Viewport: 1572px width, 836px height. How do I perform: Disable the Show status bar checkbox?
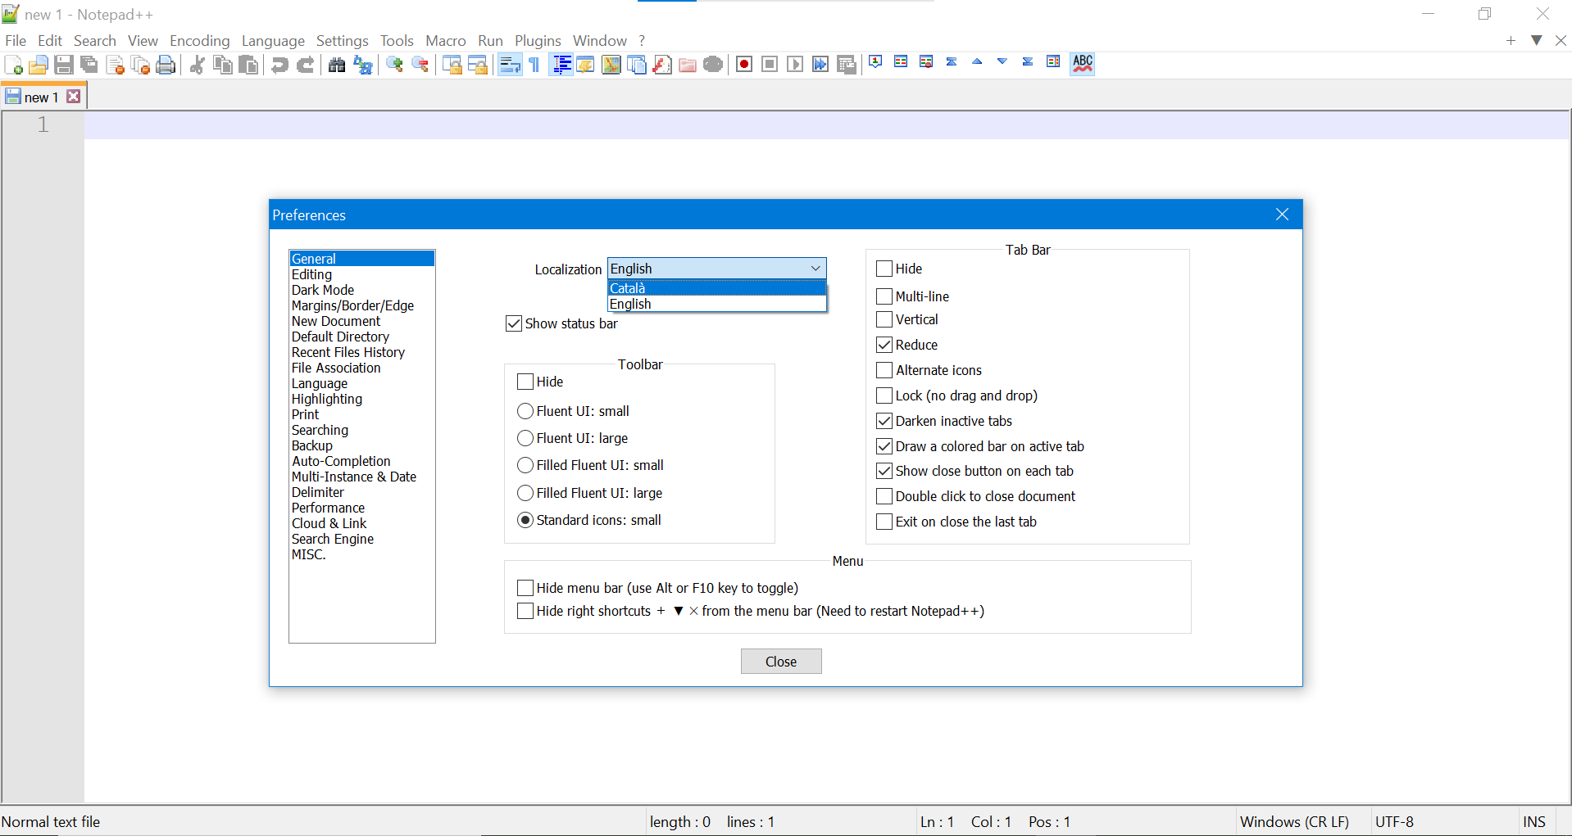tap(514, 323)
